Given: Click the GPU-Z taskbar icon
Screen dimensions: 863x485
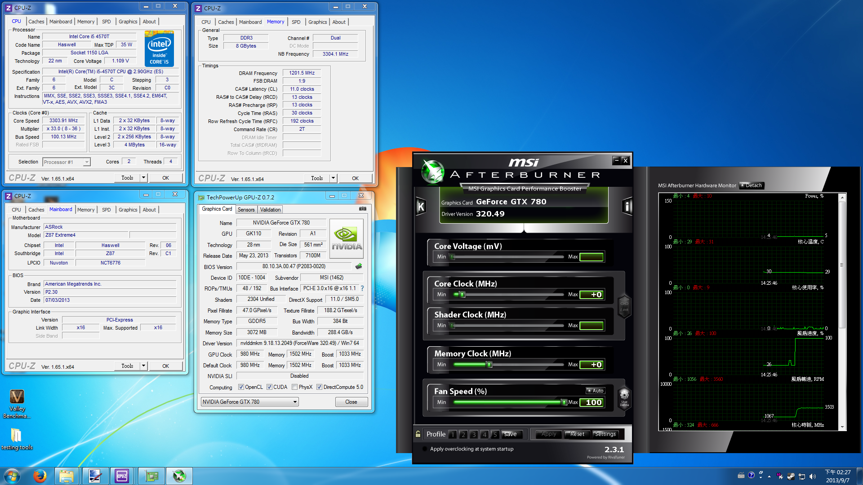Looking at the screenshot, I should point(152,476).
